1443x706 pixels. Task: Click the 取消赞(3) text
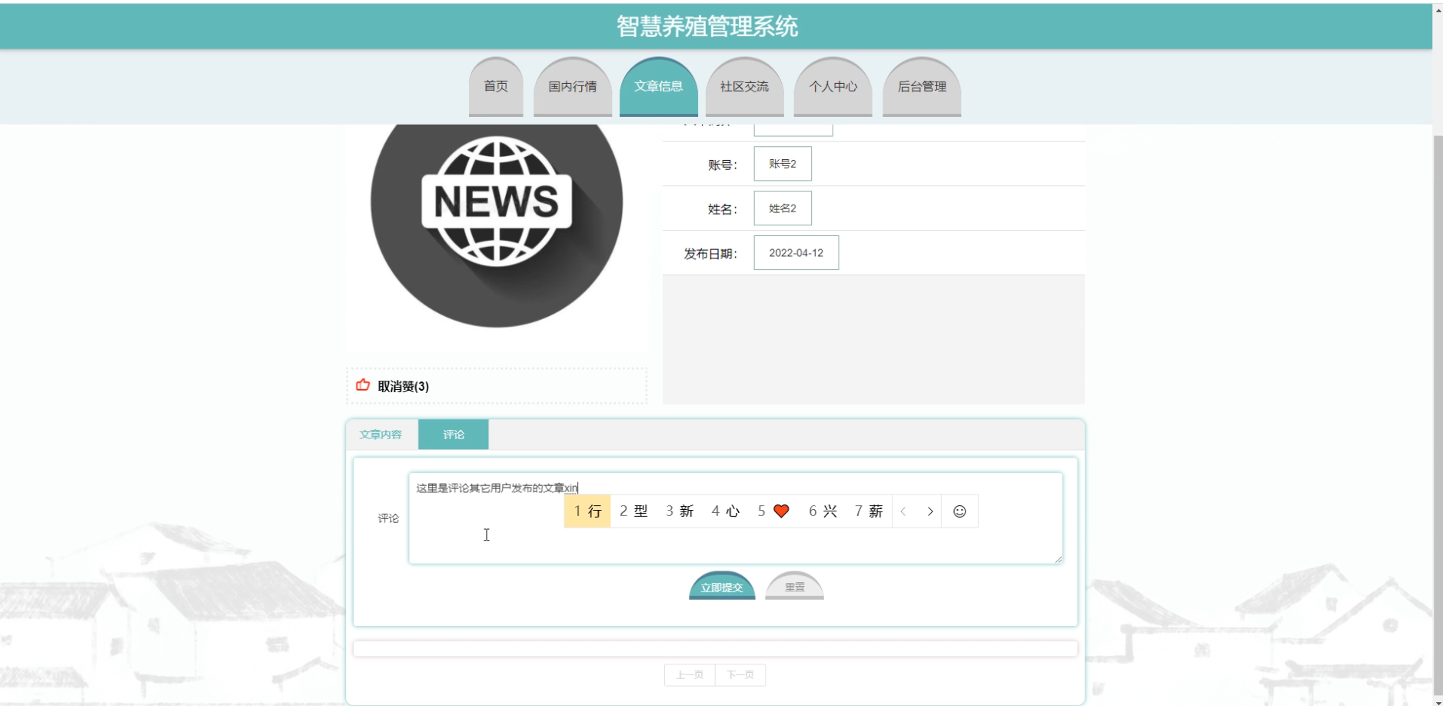(x=404, y=386)
